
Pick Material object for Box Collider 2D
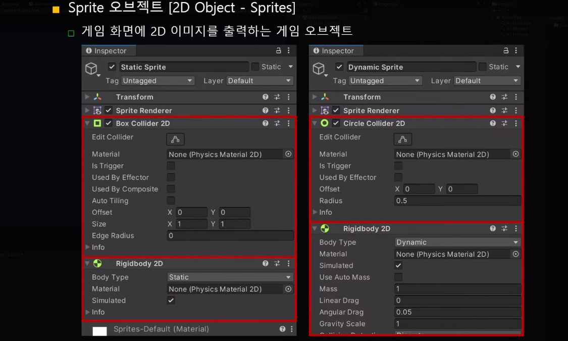pos(288,154)
